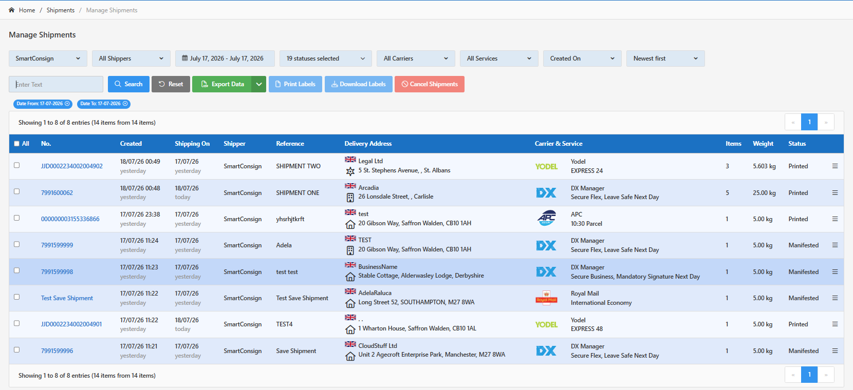Image resolution: width=853 pixels, height=390 pixels.
Task: Click the Cancel Shipments button
Action: [x=430, y=84]
